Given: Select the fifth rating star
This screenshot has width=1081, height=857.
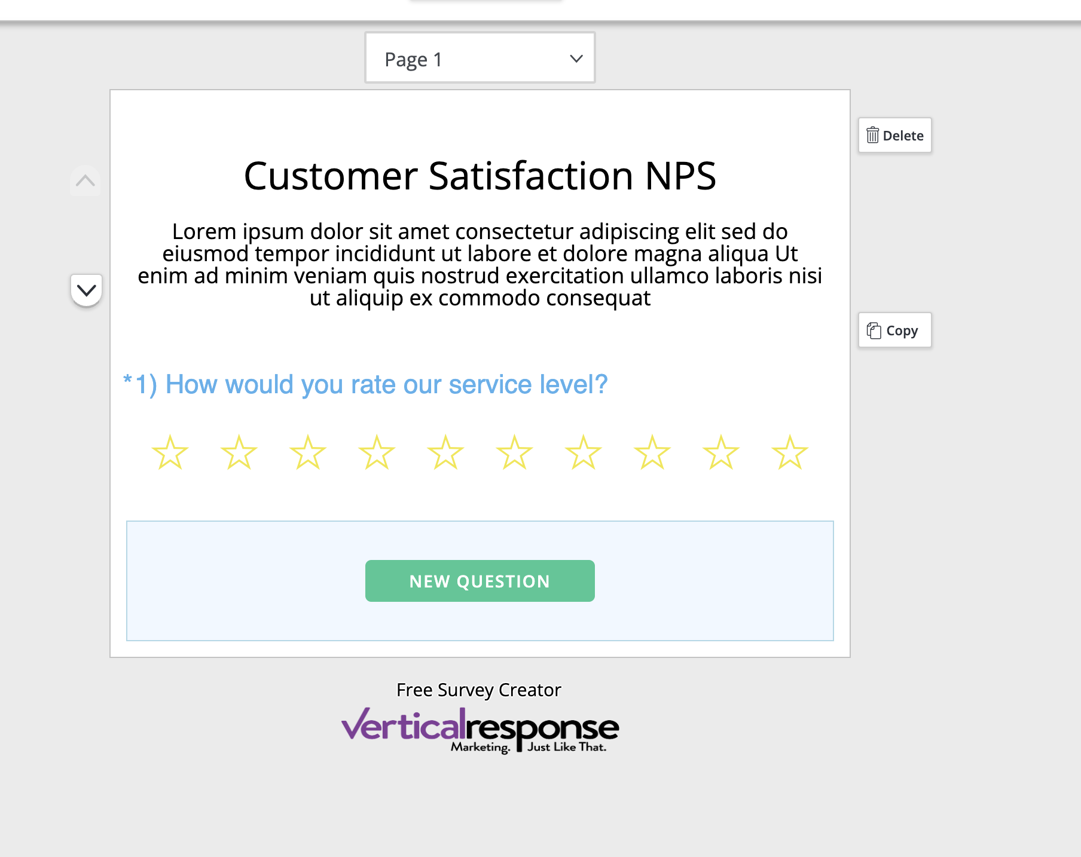Looking at the screenshot, I should click(x=446, y=453).
